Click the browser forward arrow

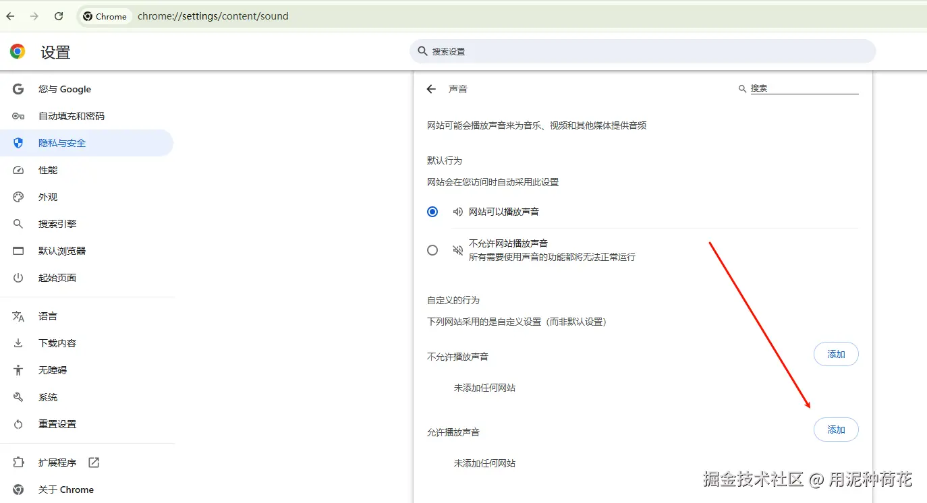pyautogui.click(x=34, y=16)
